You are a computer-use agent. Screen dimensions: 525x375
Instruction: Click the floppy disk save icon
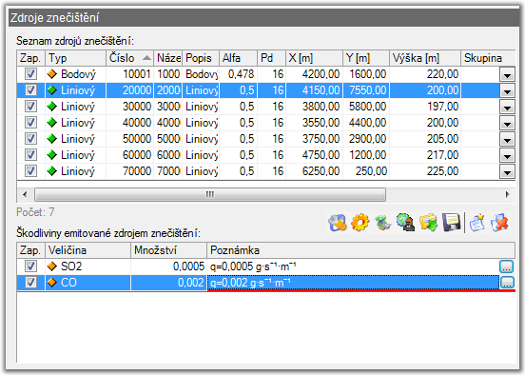point(452,223)
